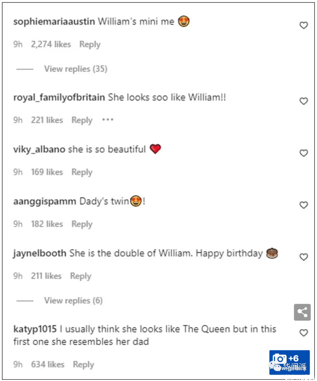Expand View replies (6)

73,301
